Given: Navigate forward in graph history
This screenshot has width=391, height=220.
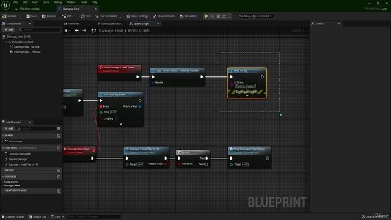Looking at the screenshot, I should click(84, 31).
